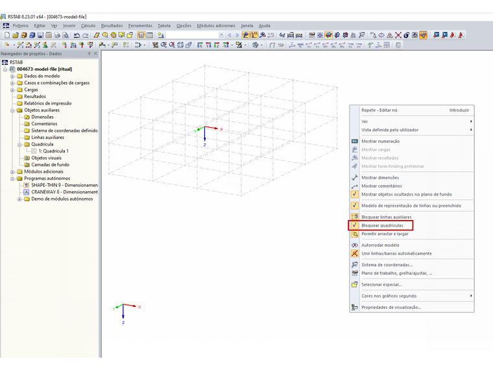Screen dimensions: 493x370
Task: Collapse the Quadrícula tree node
Action: point(19,144)
